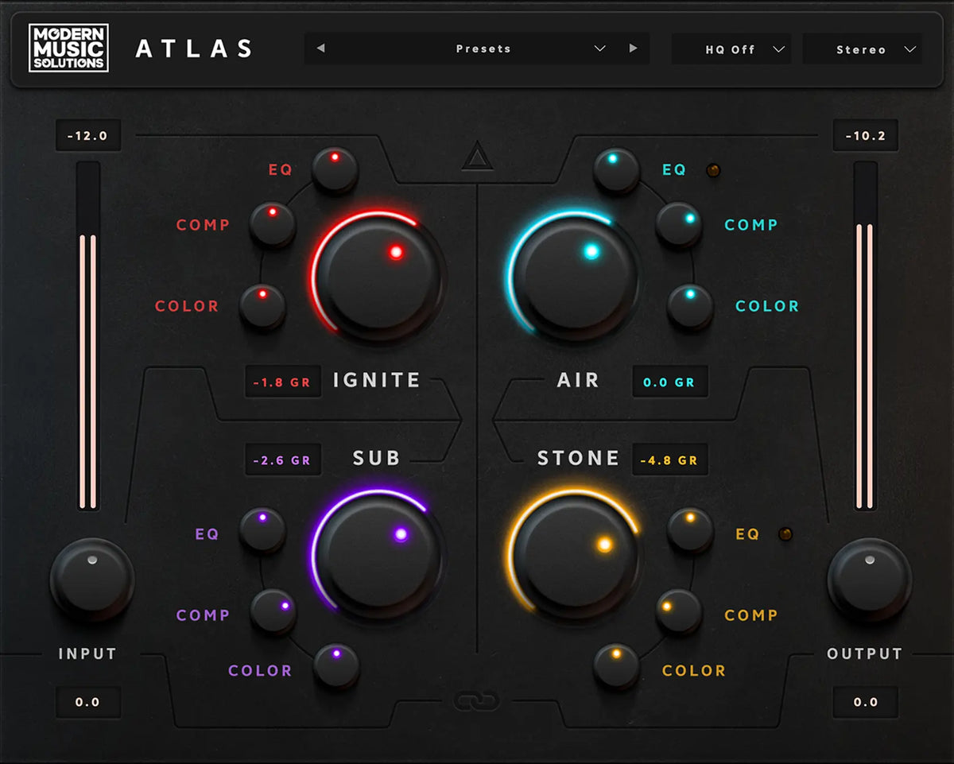
Task: Click the output peak readout -10.2
Action: click(866, 136)
